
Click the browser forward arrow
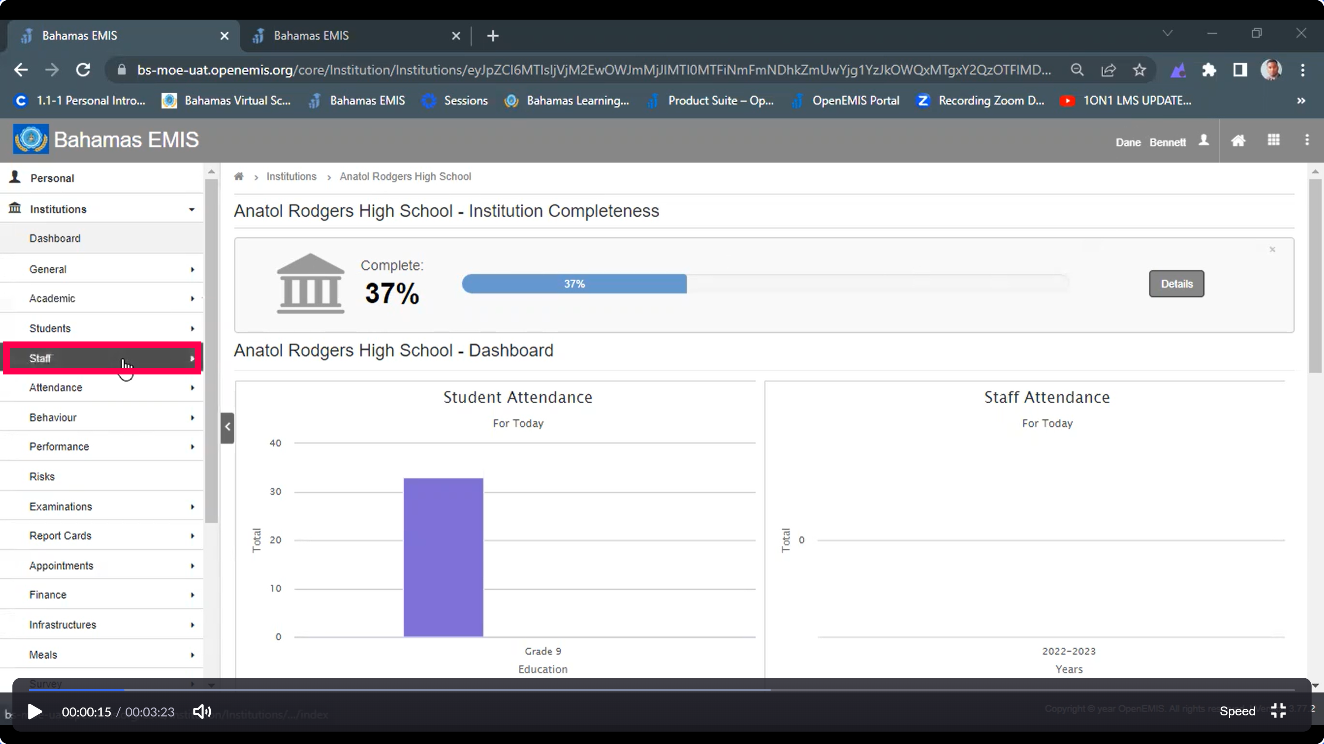tap(52, 70)
